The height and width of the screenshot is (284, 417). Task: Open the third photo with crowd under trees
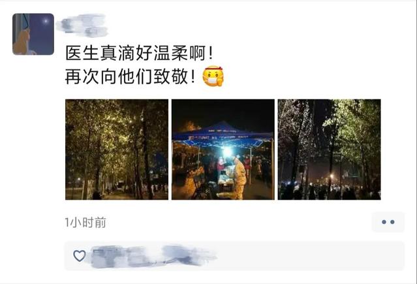coord(330,150)
